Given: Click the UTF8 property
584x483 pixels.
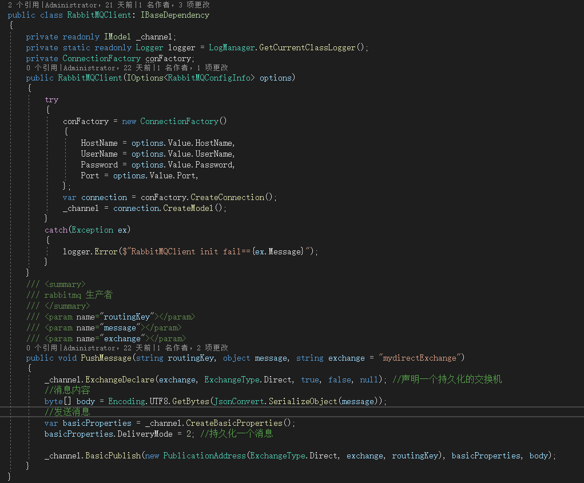Looking at the screenshot, I should [158, 401].
